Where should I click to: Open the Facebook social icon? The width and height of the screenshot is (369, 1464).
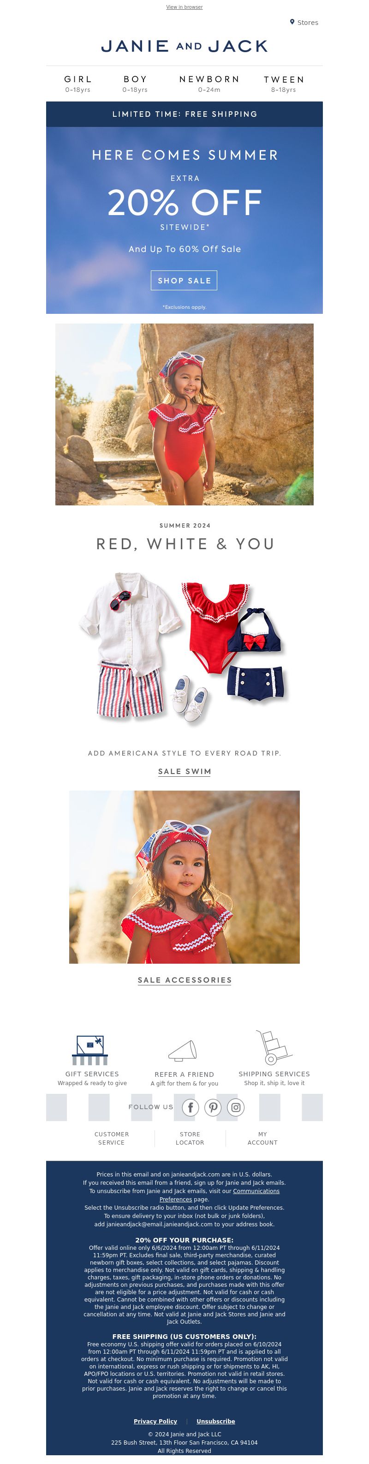[190, 1107]
